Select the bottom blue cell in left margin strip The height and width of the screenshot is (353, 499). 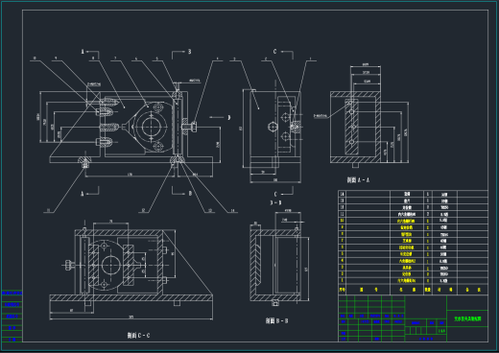12,340
